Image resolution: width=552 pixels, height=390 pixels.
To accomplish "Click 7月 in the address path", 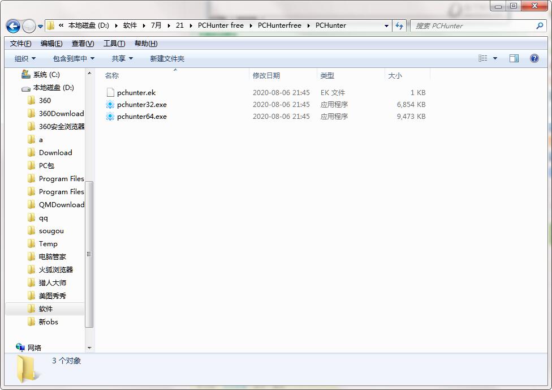I will pos(156,25).
